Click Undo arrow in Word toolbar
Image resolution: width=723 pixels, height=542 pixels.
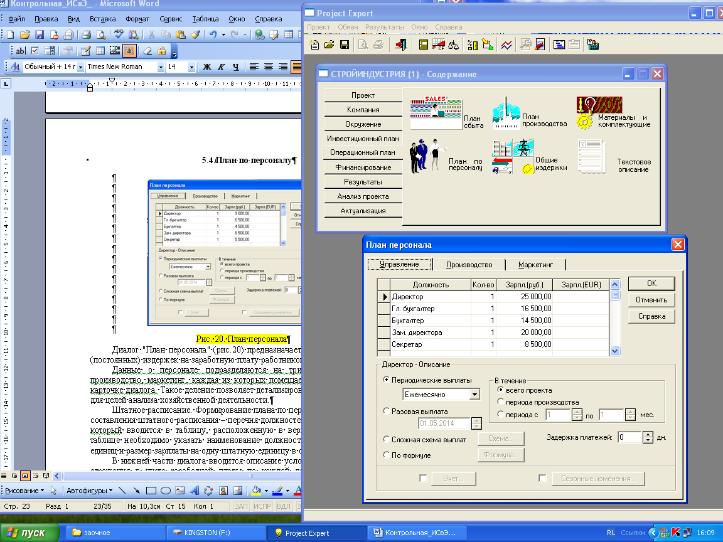coord(213,35)
